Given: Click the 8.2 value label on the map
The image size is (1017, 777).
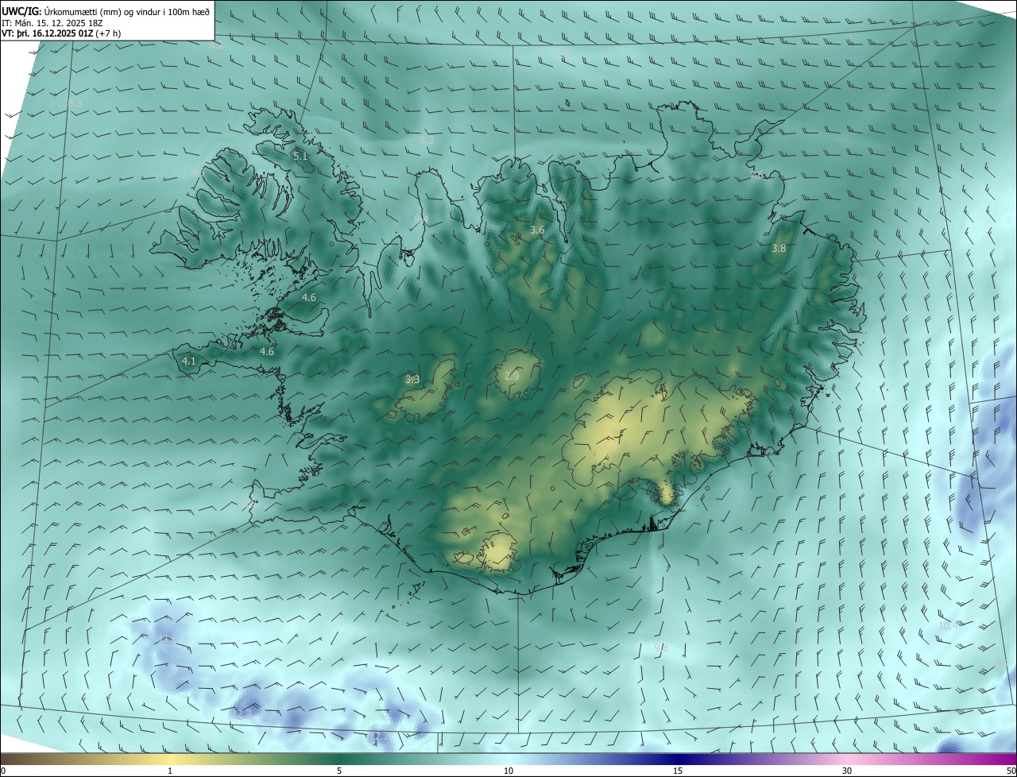Looking at the screenshot, I should (x=216, y=45).
